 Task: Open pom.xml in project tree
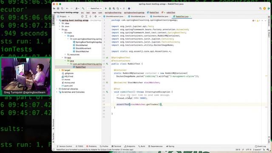coord(67,86)
